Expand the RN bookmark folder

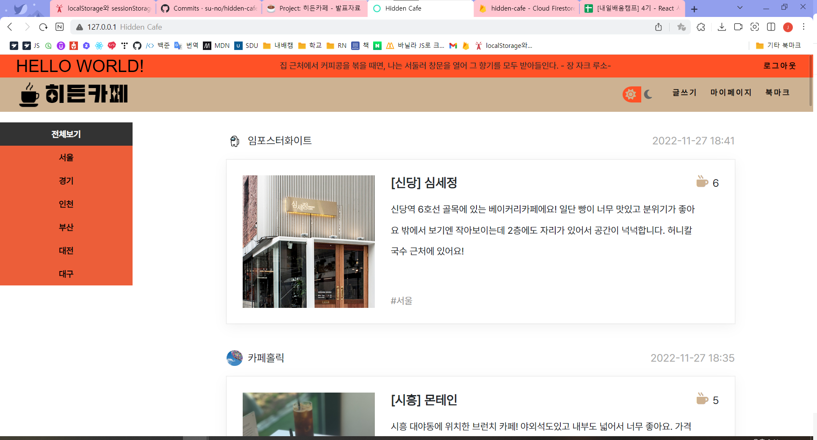(336, 46)
